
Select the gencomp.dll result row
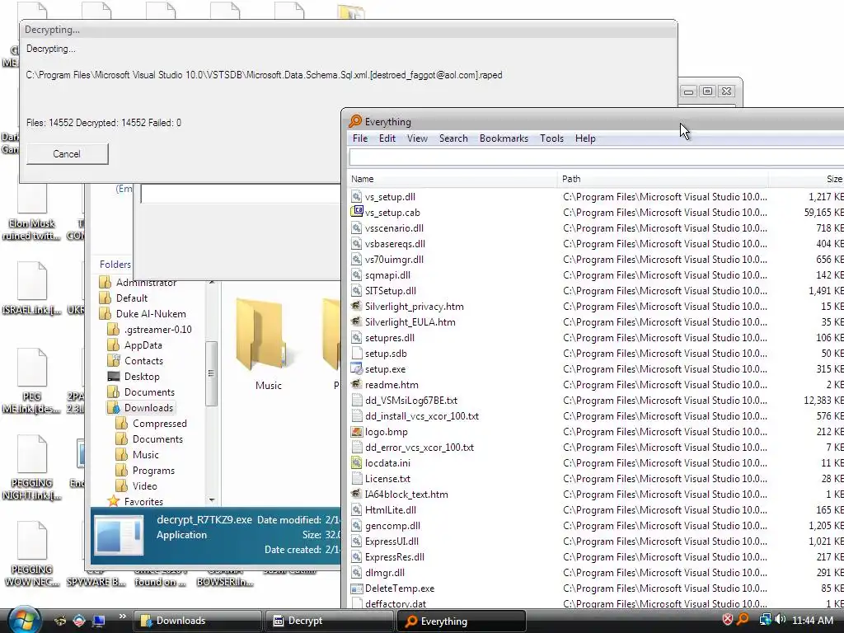coord(596,526)
